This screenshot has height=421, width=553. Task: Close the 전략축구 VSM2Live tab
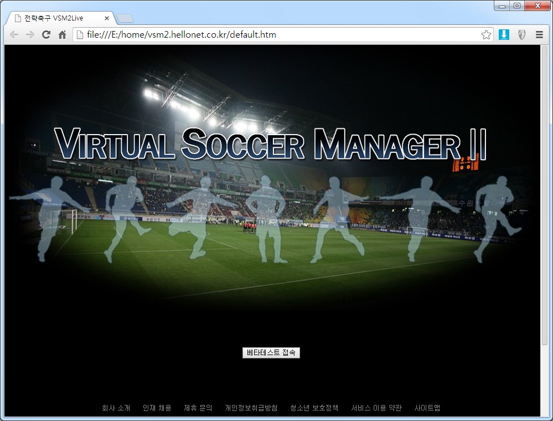point(107,18)
